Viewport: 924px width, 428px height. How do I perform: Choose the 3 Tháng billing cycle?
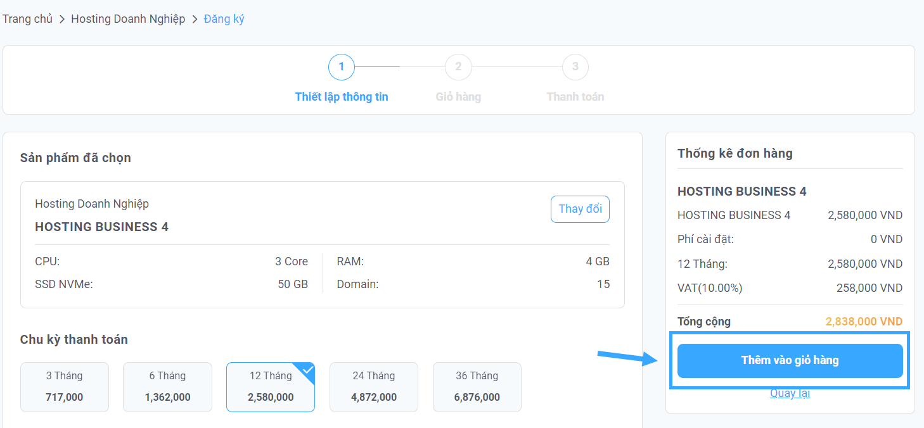65,387
